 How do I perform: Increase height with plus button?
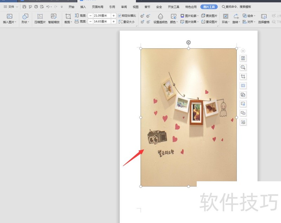pyautogui.click(x=113, y=16)
